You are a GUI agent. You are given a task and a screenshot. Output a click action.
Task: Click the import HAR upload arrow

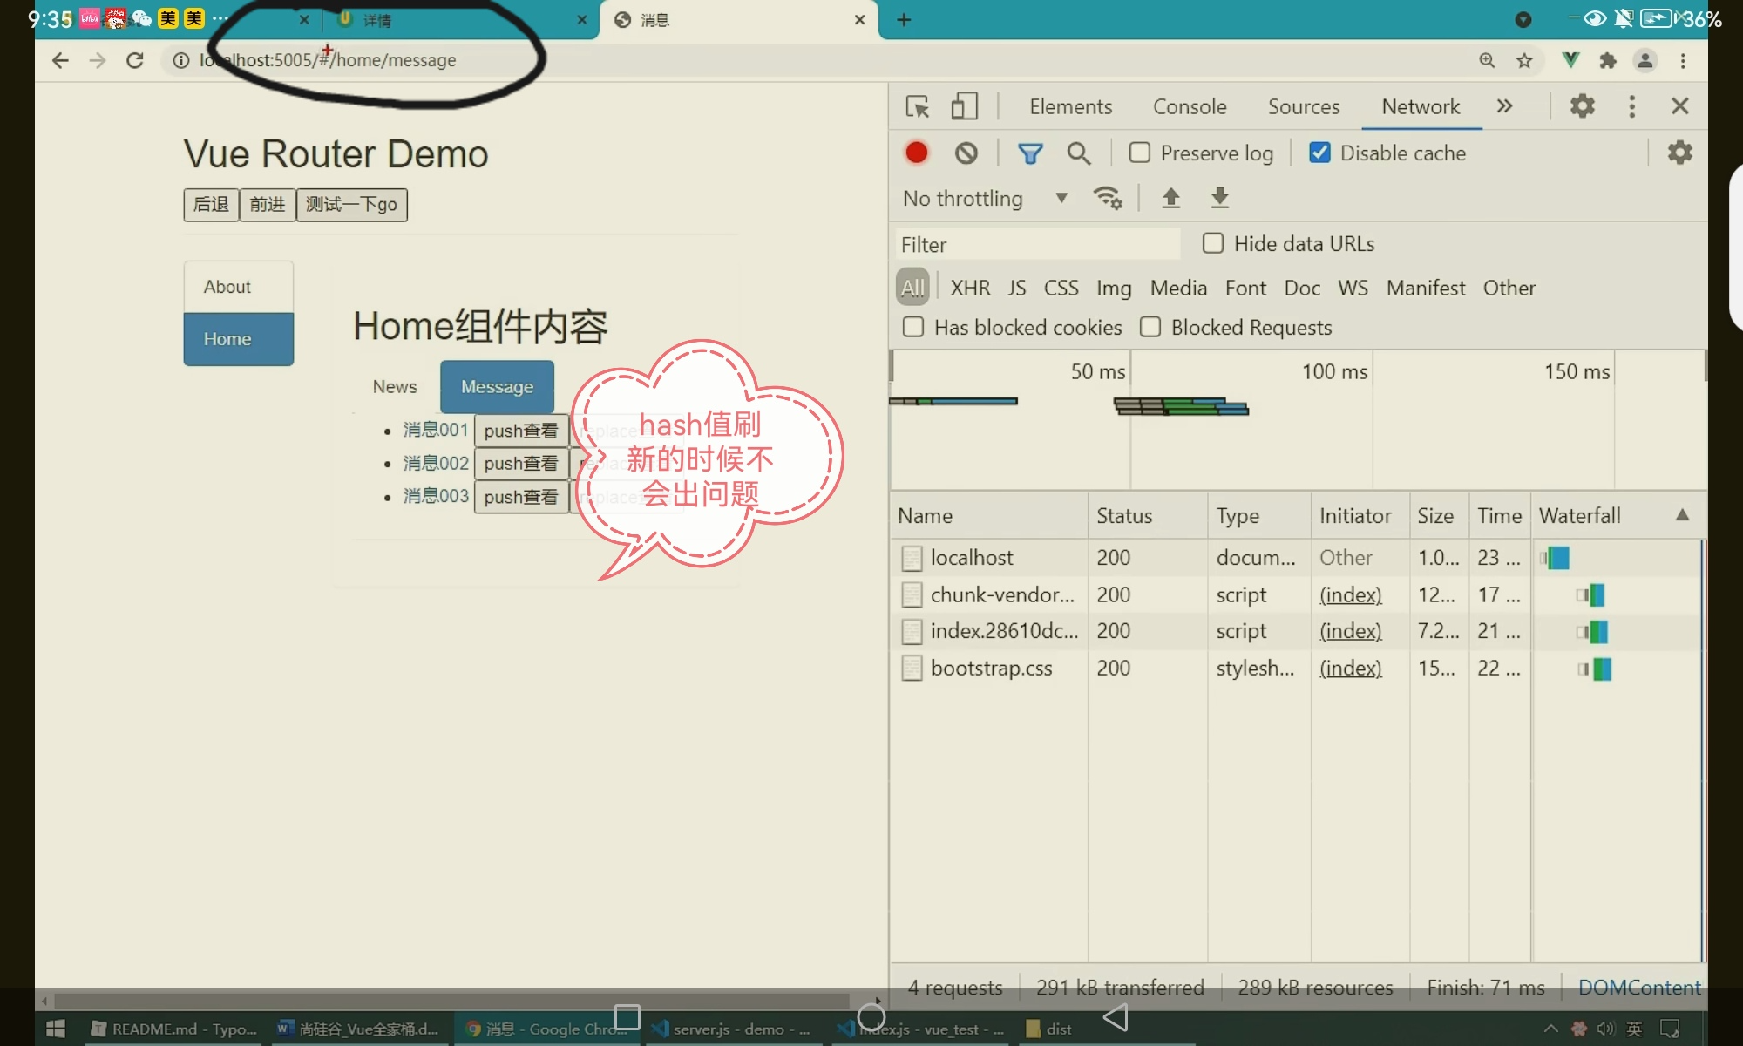click(x=1171, y=199)
